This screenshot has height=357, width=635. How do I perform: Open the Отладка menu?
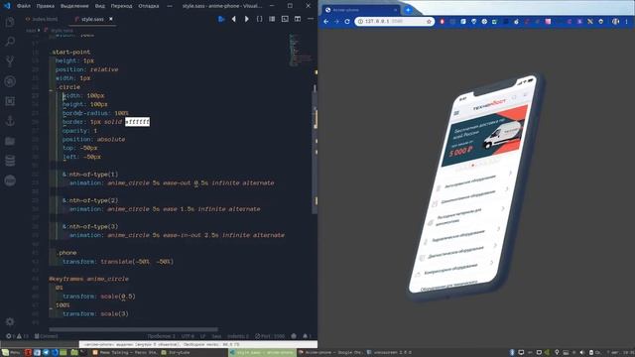148,6
